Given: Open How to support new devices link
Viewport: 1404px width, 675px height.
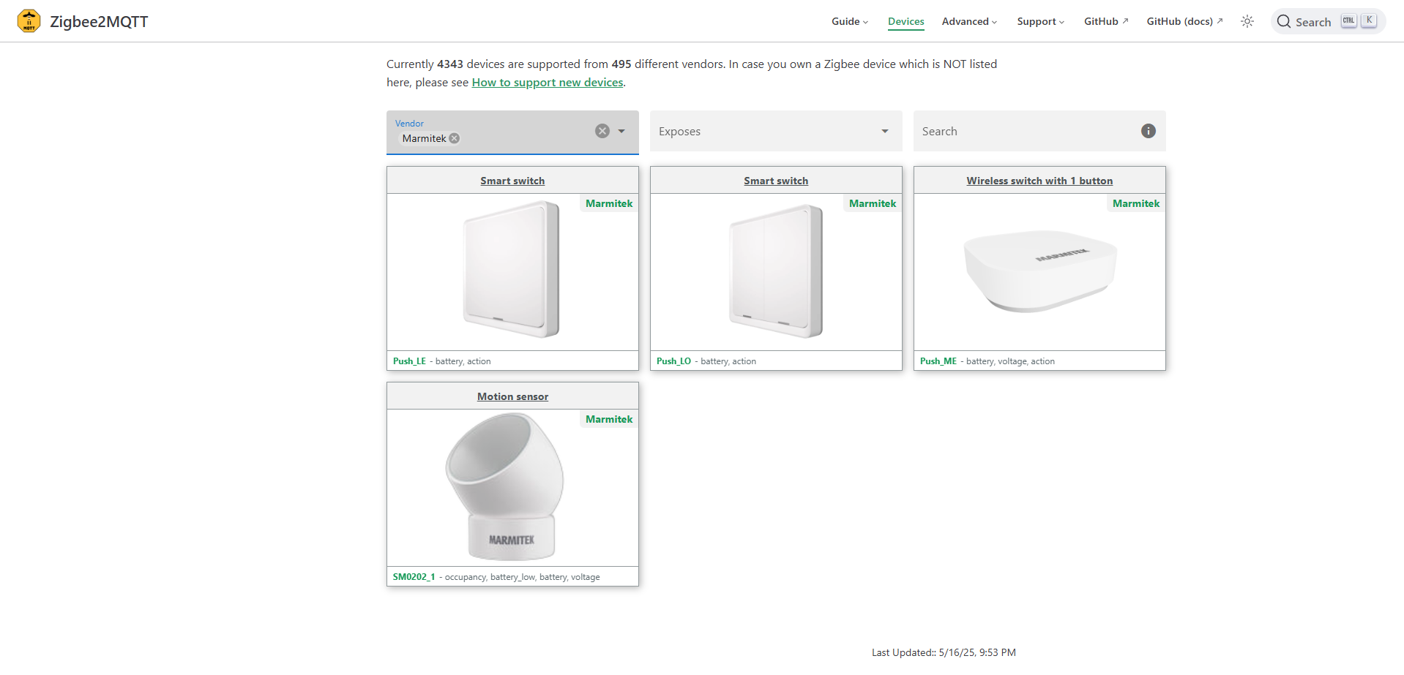Looking at the screenshot, I should [x=548, y=83].
